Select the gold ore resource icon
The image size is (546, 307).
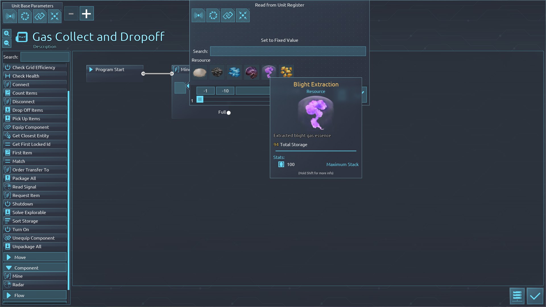tap(286, 72)
